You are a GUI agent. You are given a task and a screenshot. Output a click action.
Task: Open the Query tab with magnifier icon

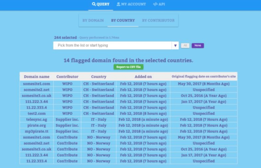100,4
